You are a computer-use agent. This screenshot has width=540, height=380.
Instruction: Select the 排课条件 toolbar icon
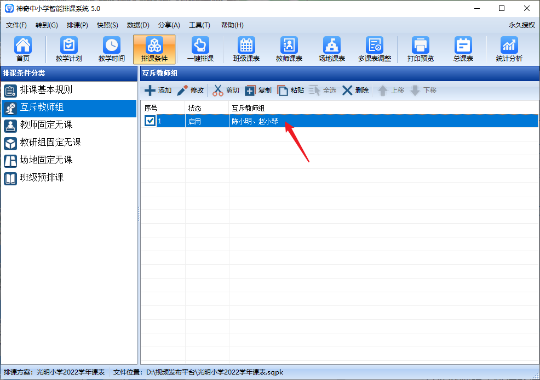pyautogui.click(x=154, y=49)
